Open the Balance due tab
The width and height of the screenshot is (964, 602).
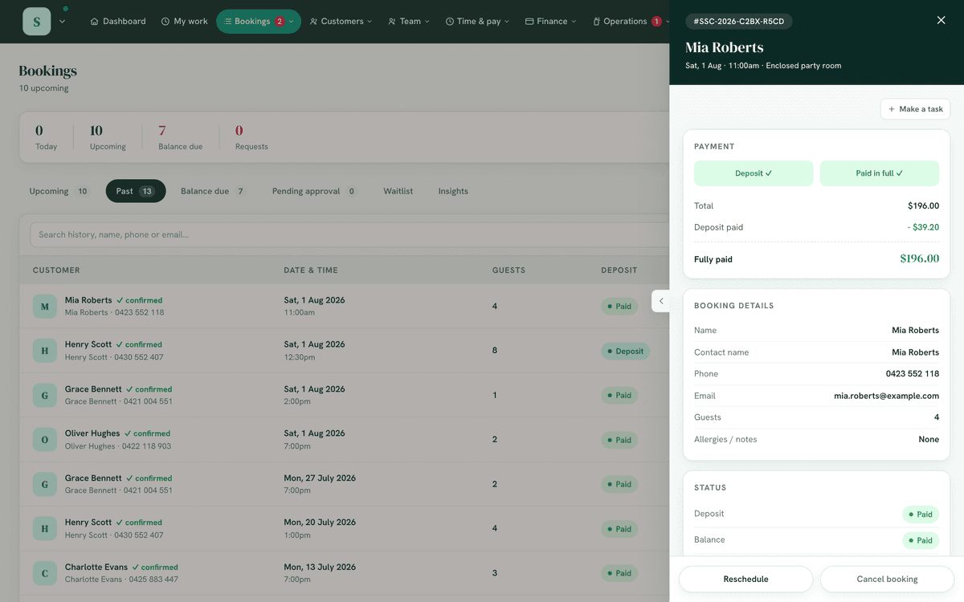(213, 191)
